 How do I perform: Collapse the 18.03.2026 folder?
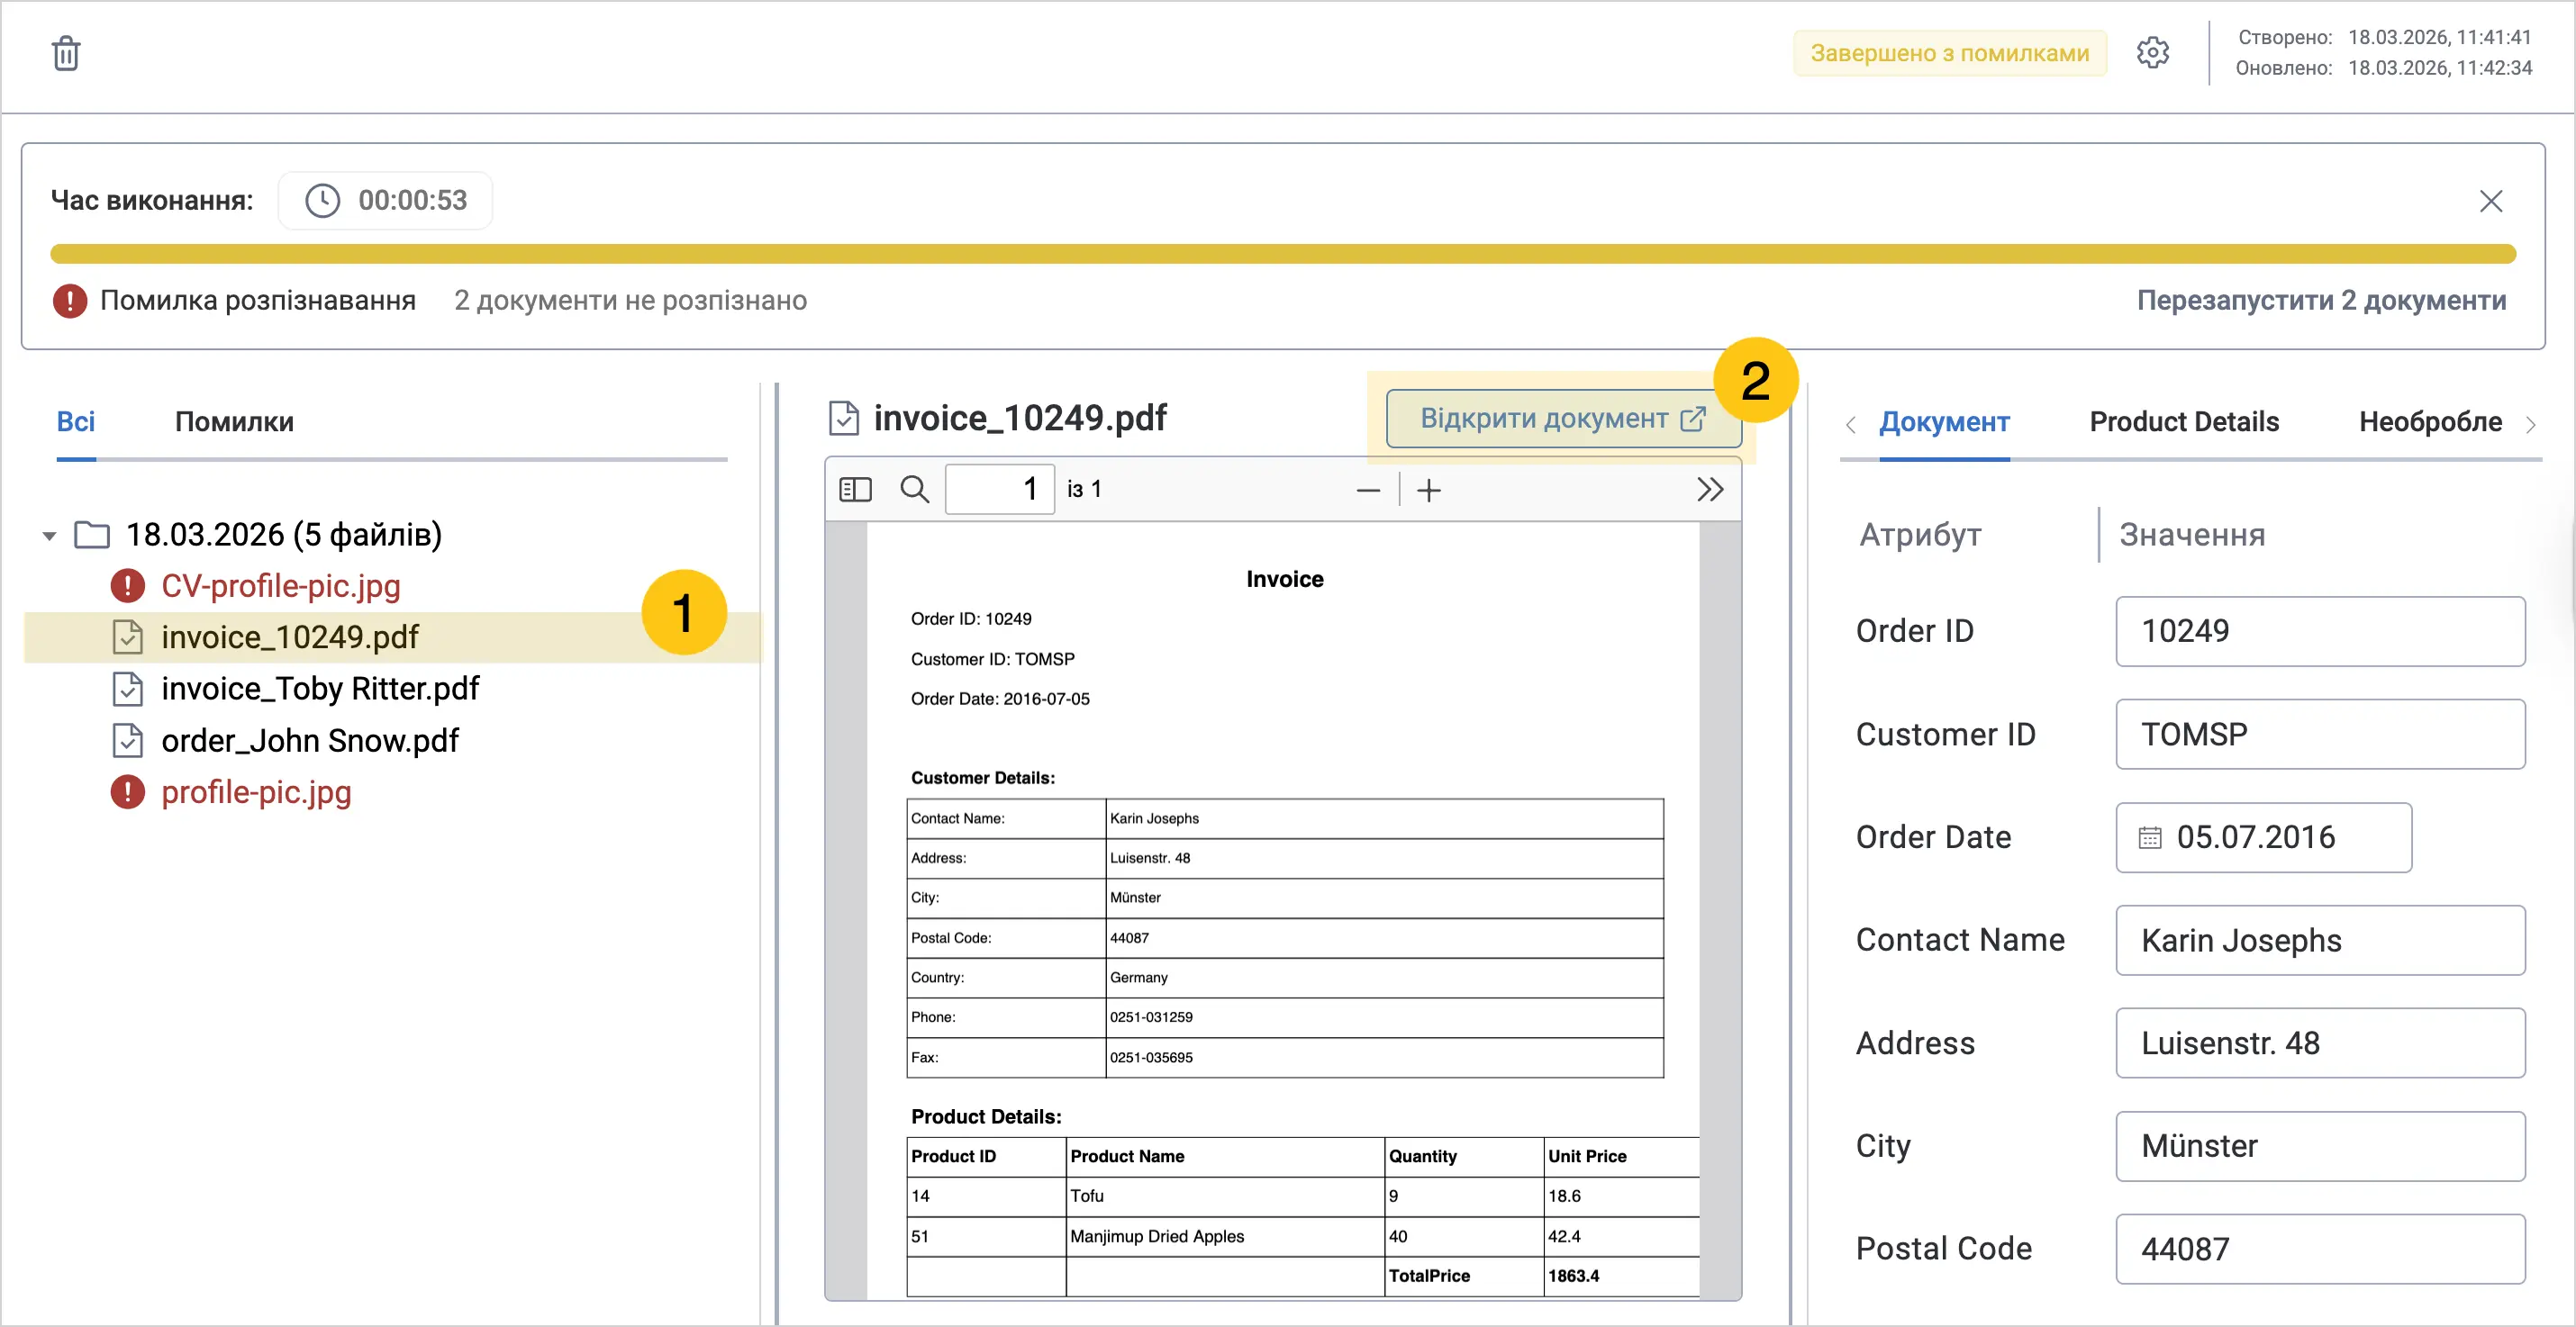click(x=49, y=536)
